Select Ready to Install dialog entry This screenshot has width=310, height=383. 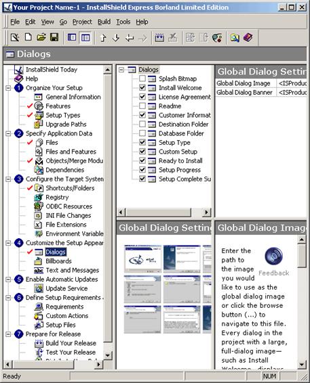[x=180, y=161]
